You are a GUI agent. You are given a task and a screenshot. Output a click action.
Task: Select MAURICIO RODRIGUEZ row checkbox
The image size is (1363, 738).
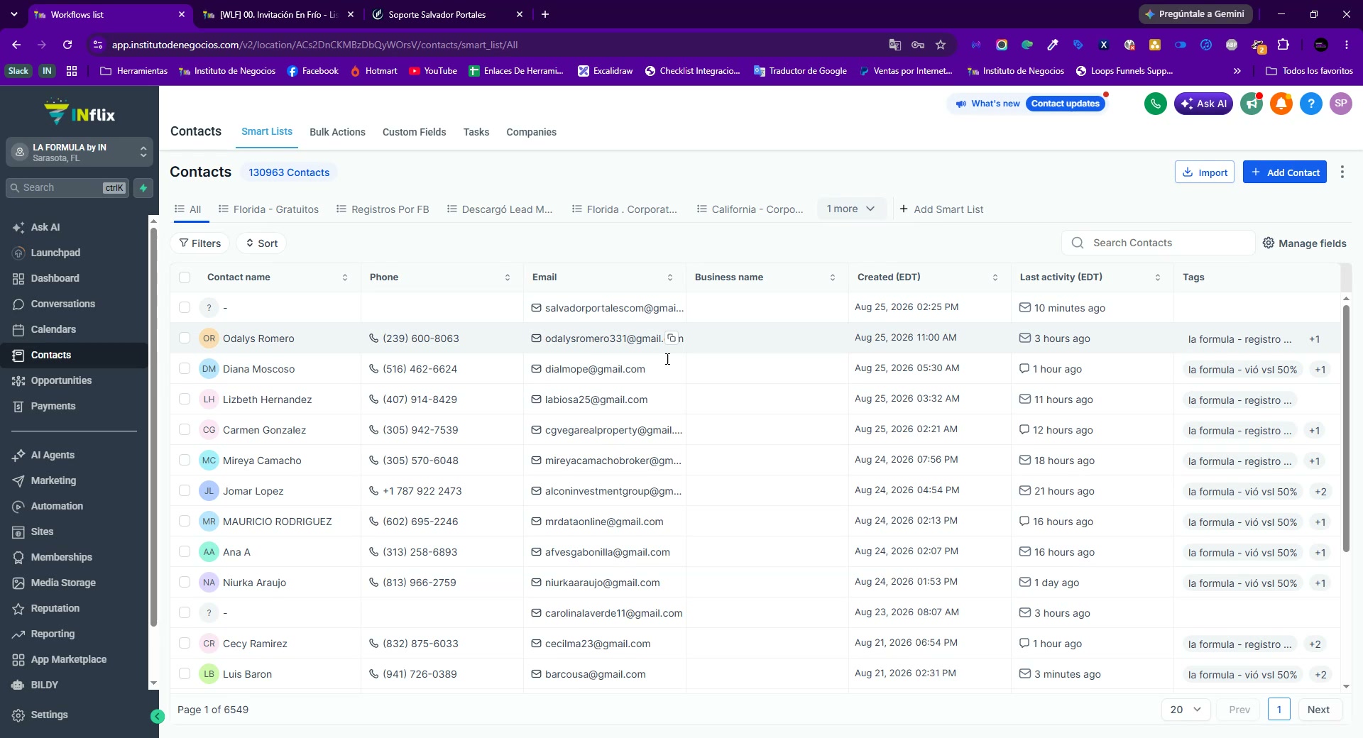pos(185,522)
